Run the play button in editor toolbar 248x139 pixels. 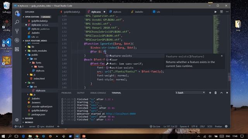click(x=215, y=12)
